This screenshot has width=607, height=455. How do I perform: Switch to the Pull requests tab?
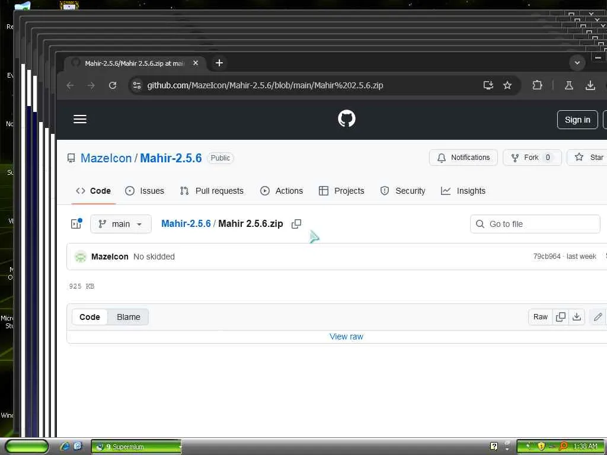(x=212, y=191)
